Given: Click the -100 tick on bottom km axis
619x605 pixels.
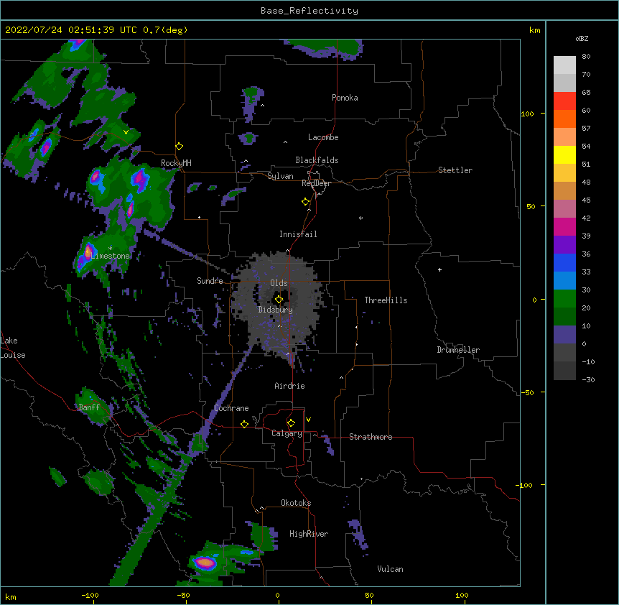Looking at the screenshot, I should tap(90, 596).
